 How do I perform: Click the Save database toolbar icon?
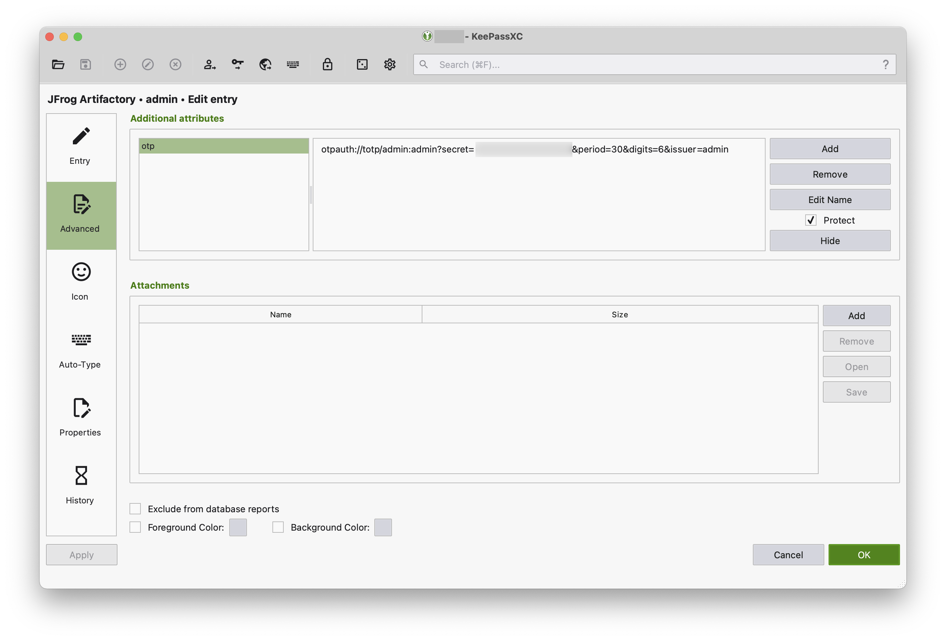[86, 64]
